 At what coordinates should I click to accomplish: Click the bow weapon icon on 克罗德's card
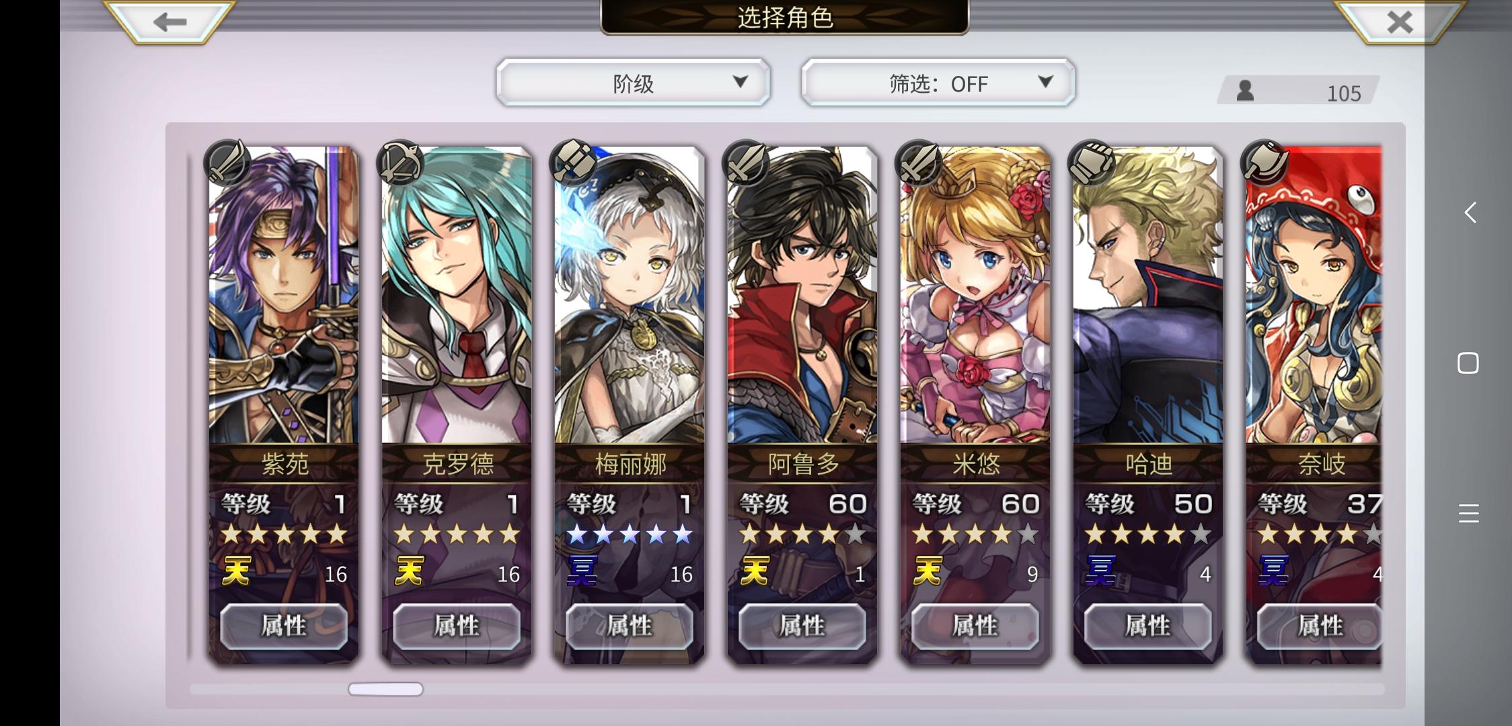(400, 163)
